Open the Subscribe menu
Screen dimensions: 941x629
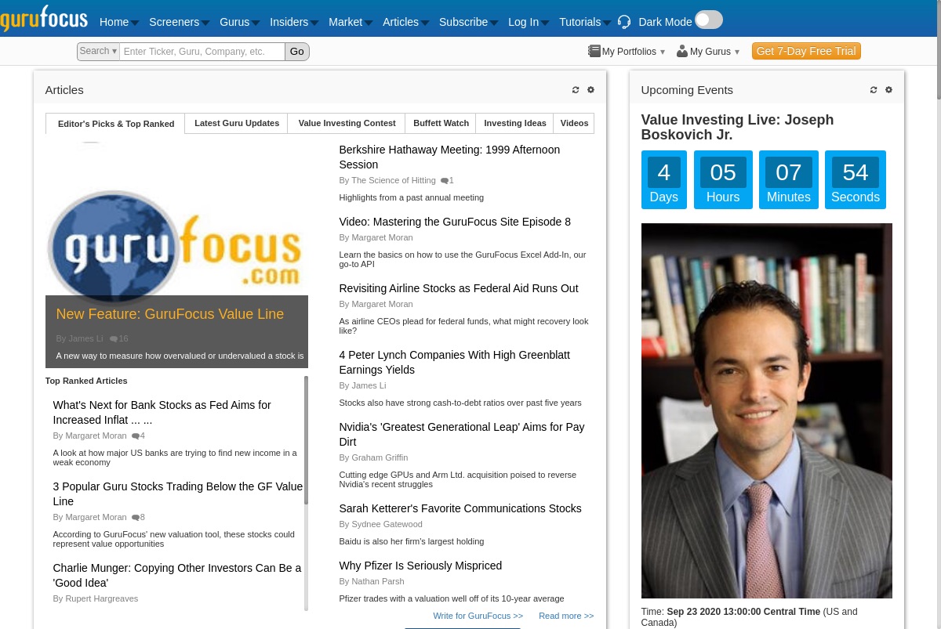[x=463, y=22]
